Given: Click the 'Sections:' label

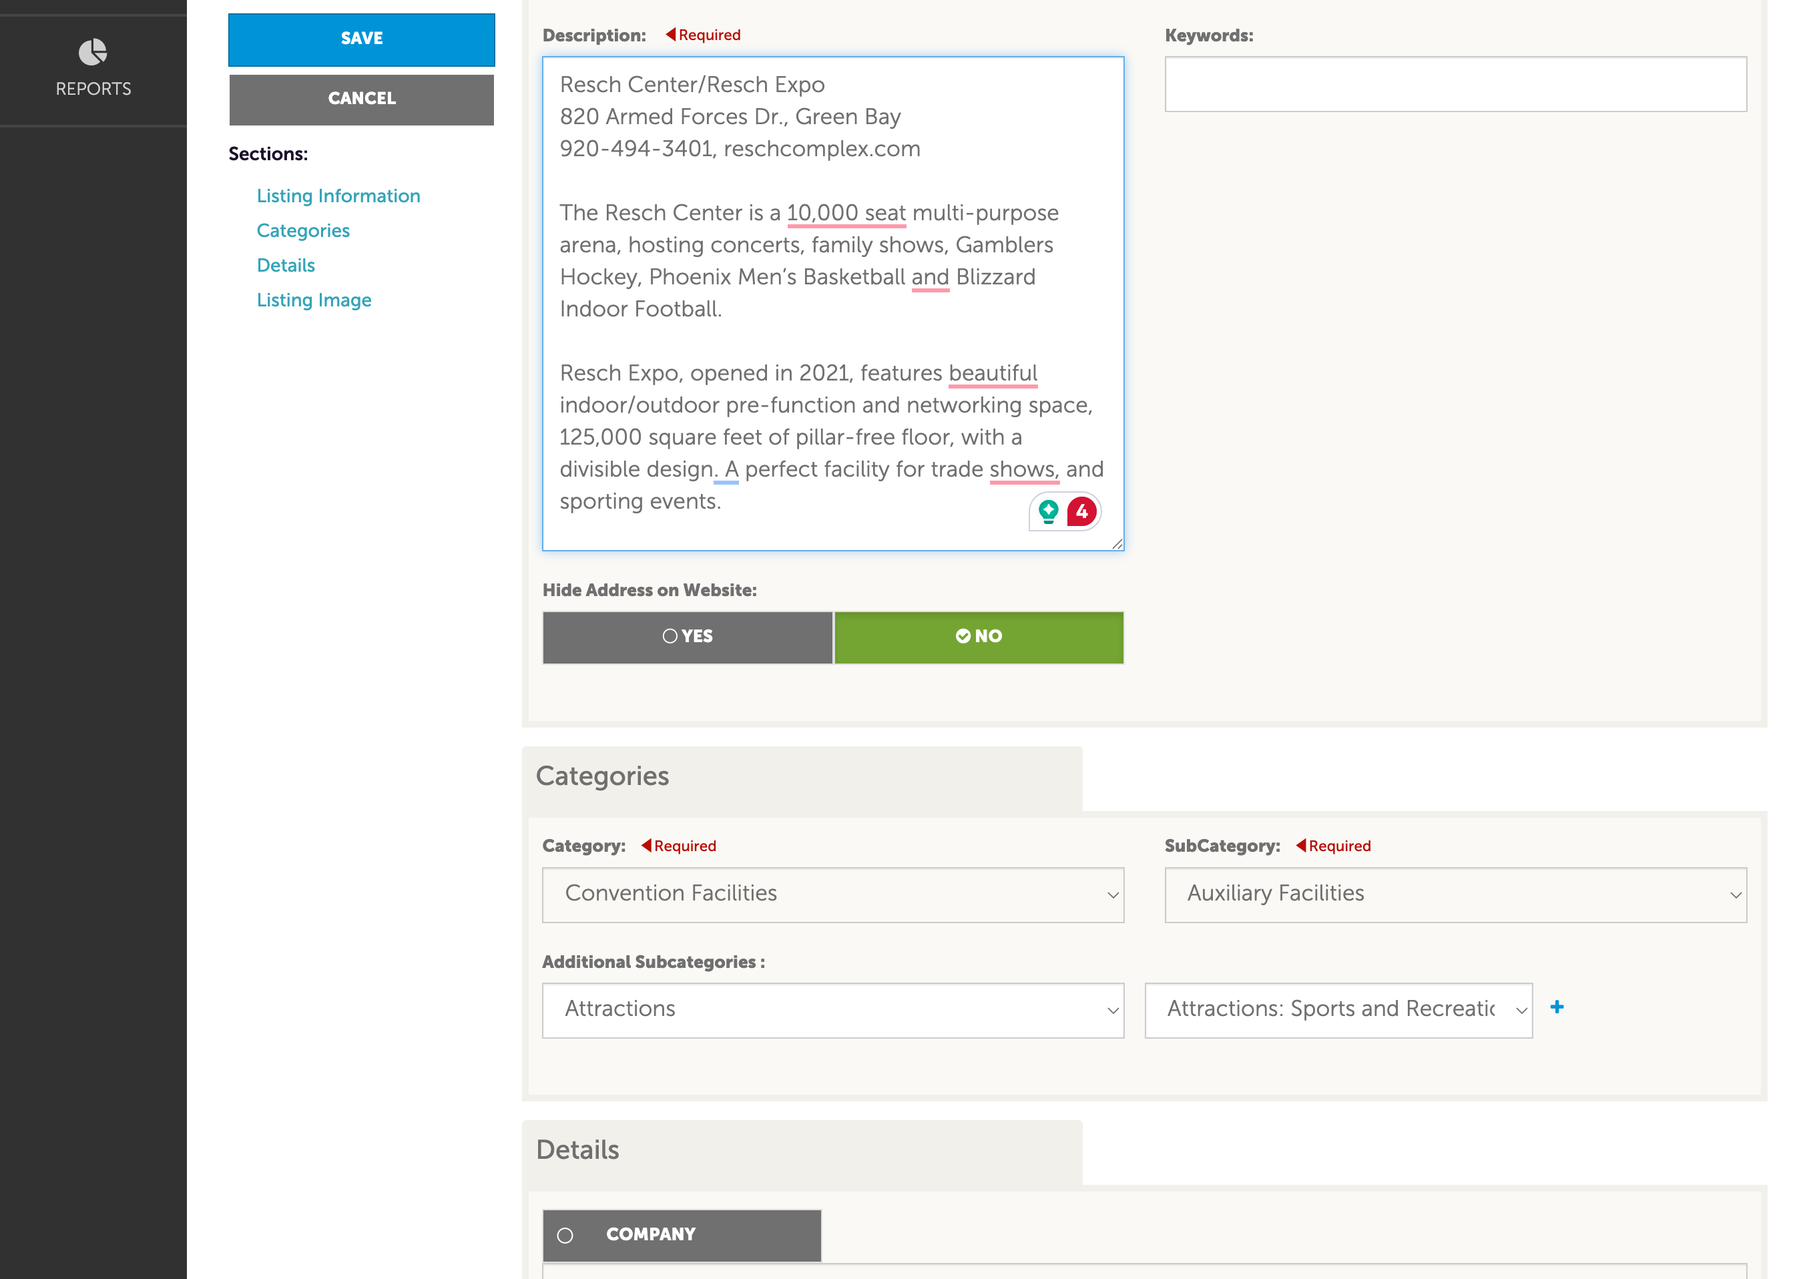Looking at the screenshot, I should [x=268, y=154].
